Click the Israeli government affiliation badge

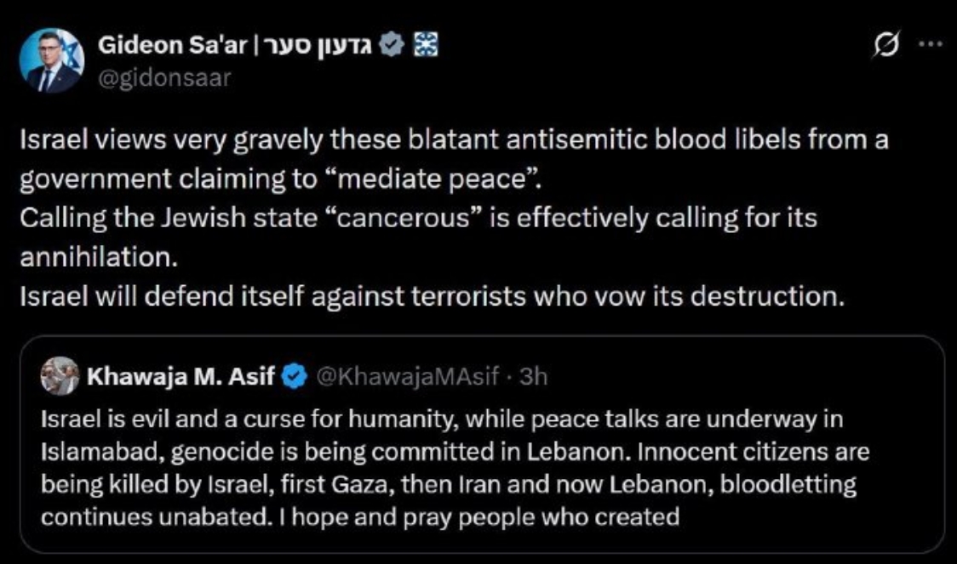click(x=421, y=45)
